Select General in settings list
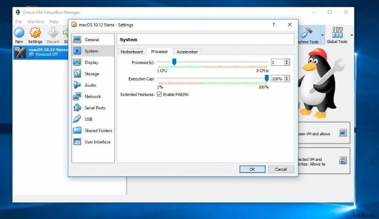Image resolution: width=379 pixels, height=219 pixels. click(93, 40)
